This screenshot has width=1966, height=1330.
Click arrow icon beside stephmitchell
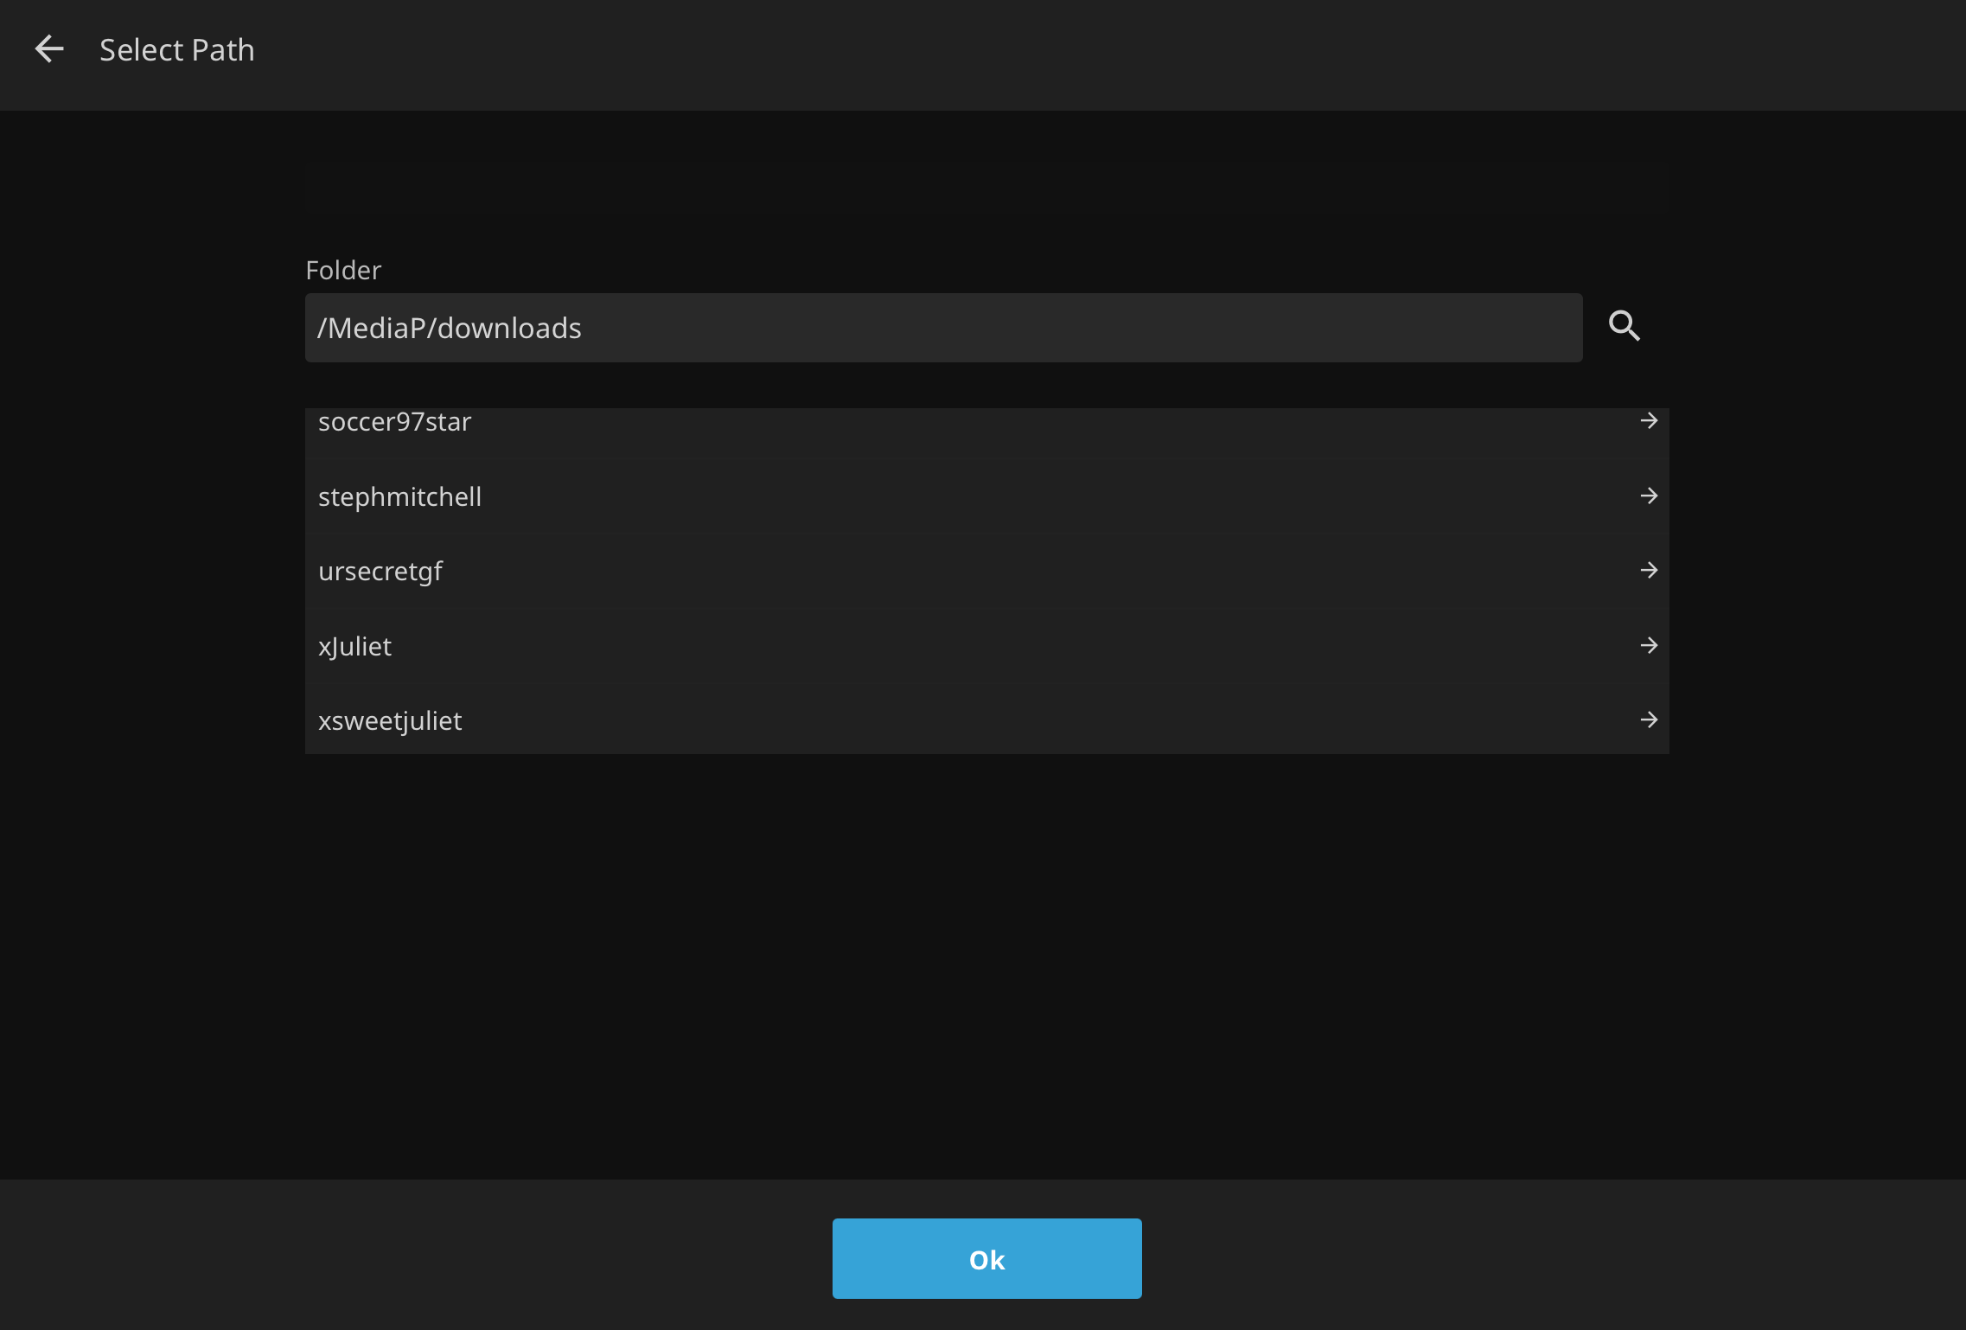click(x=1649, y=496)
